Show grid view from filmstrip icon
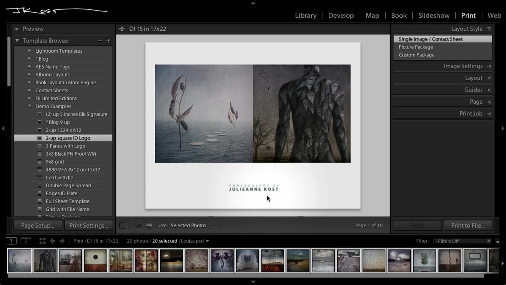 (x=42, y=241)
